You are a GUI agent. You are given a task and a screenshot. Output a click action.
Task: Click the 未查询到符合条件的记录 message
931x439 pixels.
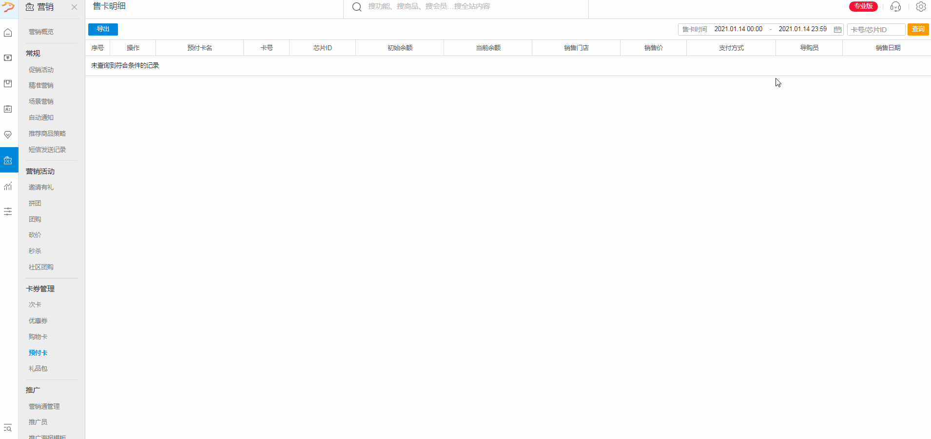[x=125, y=65]
